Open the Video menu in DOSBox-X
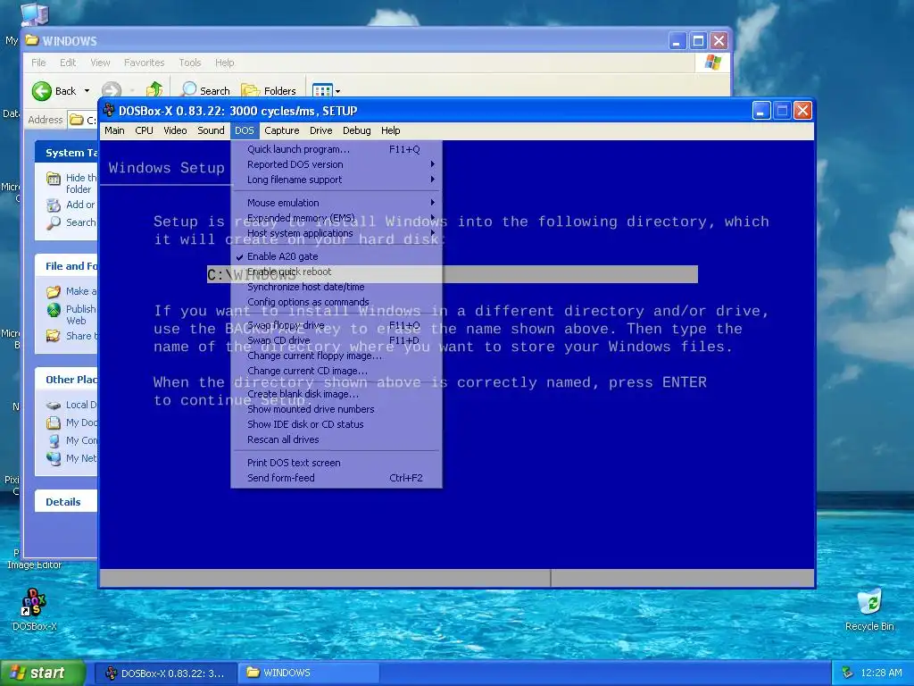 click(175, 130)
